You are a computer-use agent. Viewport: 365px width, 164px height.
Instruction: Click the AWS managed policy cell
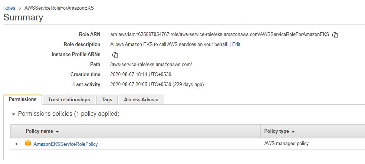[x=286, y=143]
